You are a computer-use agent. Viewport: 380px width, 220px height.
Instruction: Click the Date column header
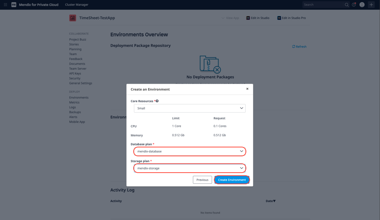tap(269, 201)
